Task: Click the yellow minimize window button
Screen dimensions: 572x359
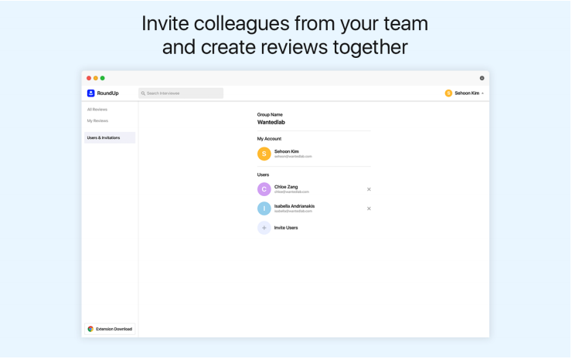Action: tap(96, 78)
